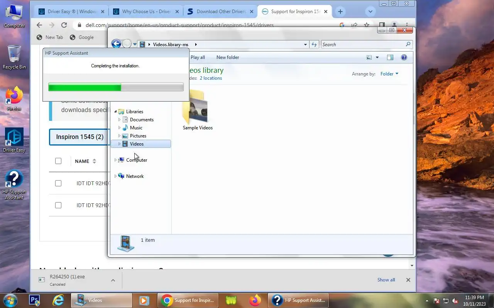Launch Firefox from the desktop shortcut

[x=14, y=99]
